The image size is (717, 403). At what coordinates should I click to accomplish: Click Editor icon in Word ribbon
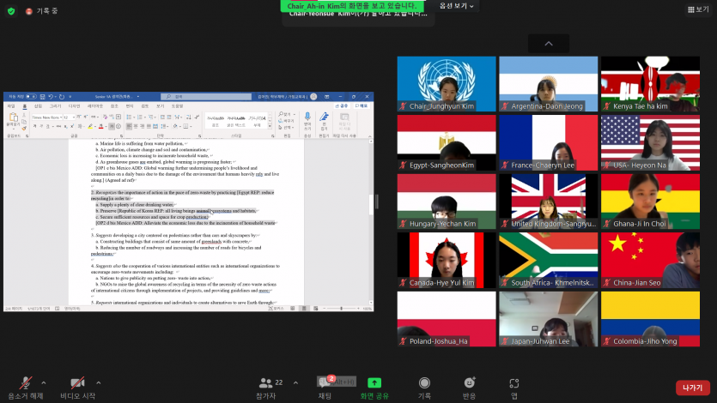click(x=324, y=117)
